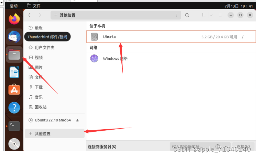This screenshot has width=256, height=156.
Task: Switch to list view icon
Action: coord(204,15)
